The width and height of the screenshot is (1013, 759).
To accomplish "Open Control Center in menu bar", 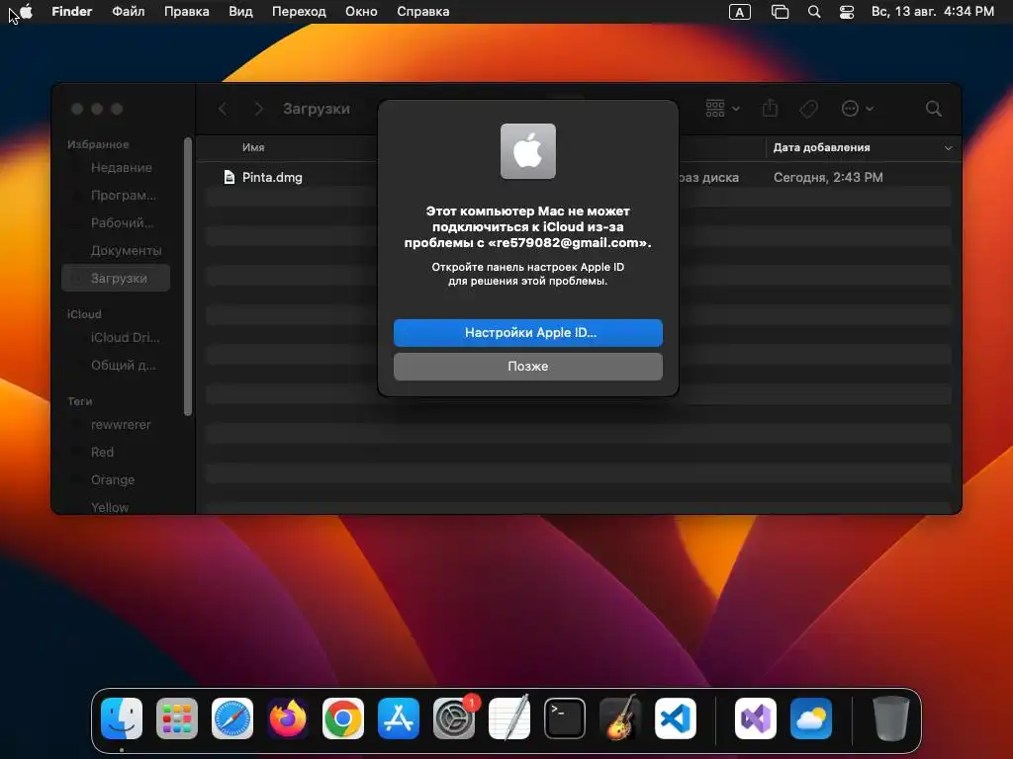I will [847, 12].
